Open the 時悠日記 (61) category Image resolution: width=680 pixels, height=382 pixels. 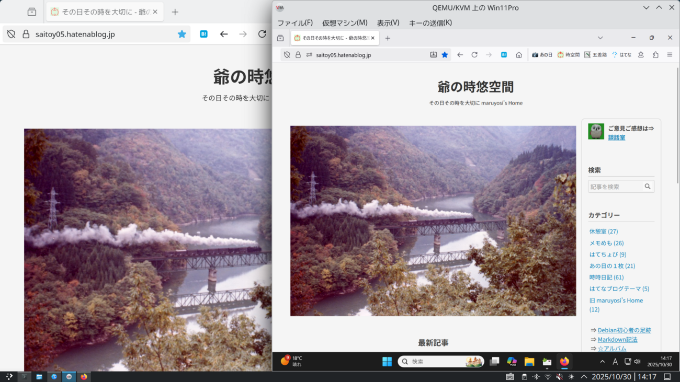click(x=607, y=277)
